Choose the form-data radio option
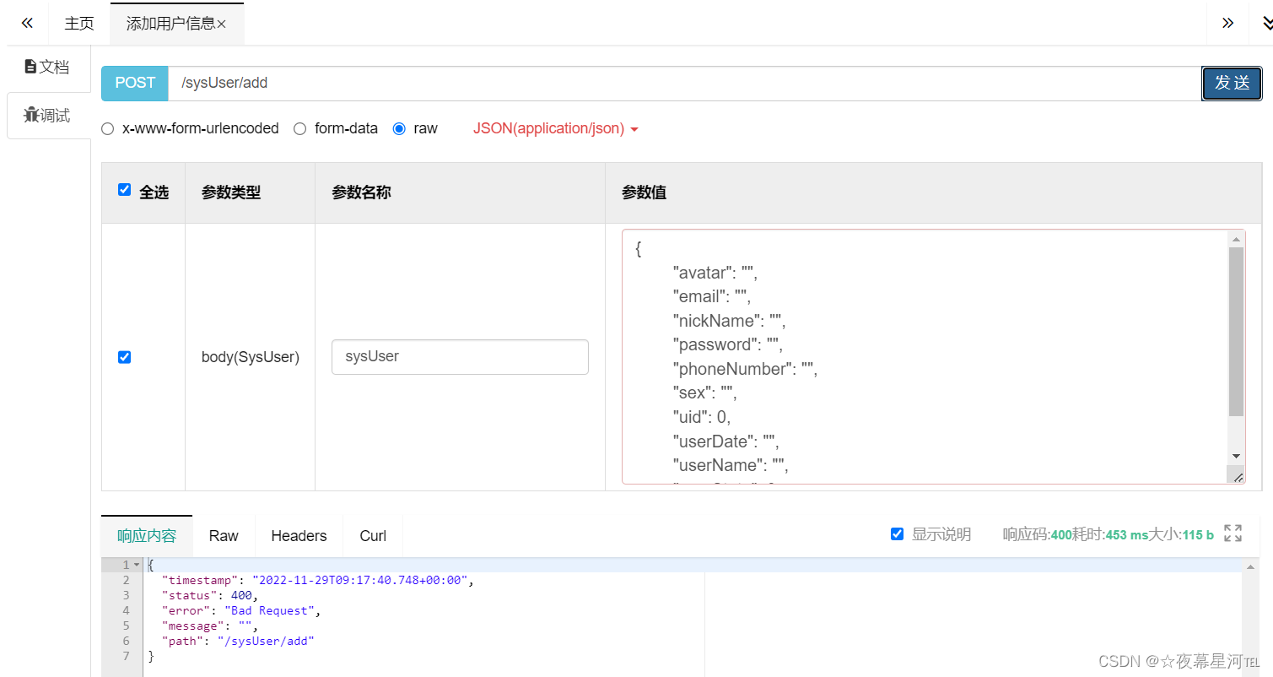This screenshot has height=677, width=1273. click(x=299, y=129)
